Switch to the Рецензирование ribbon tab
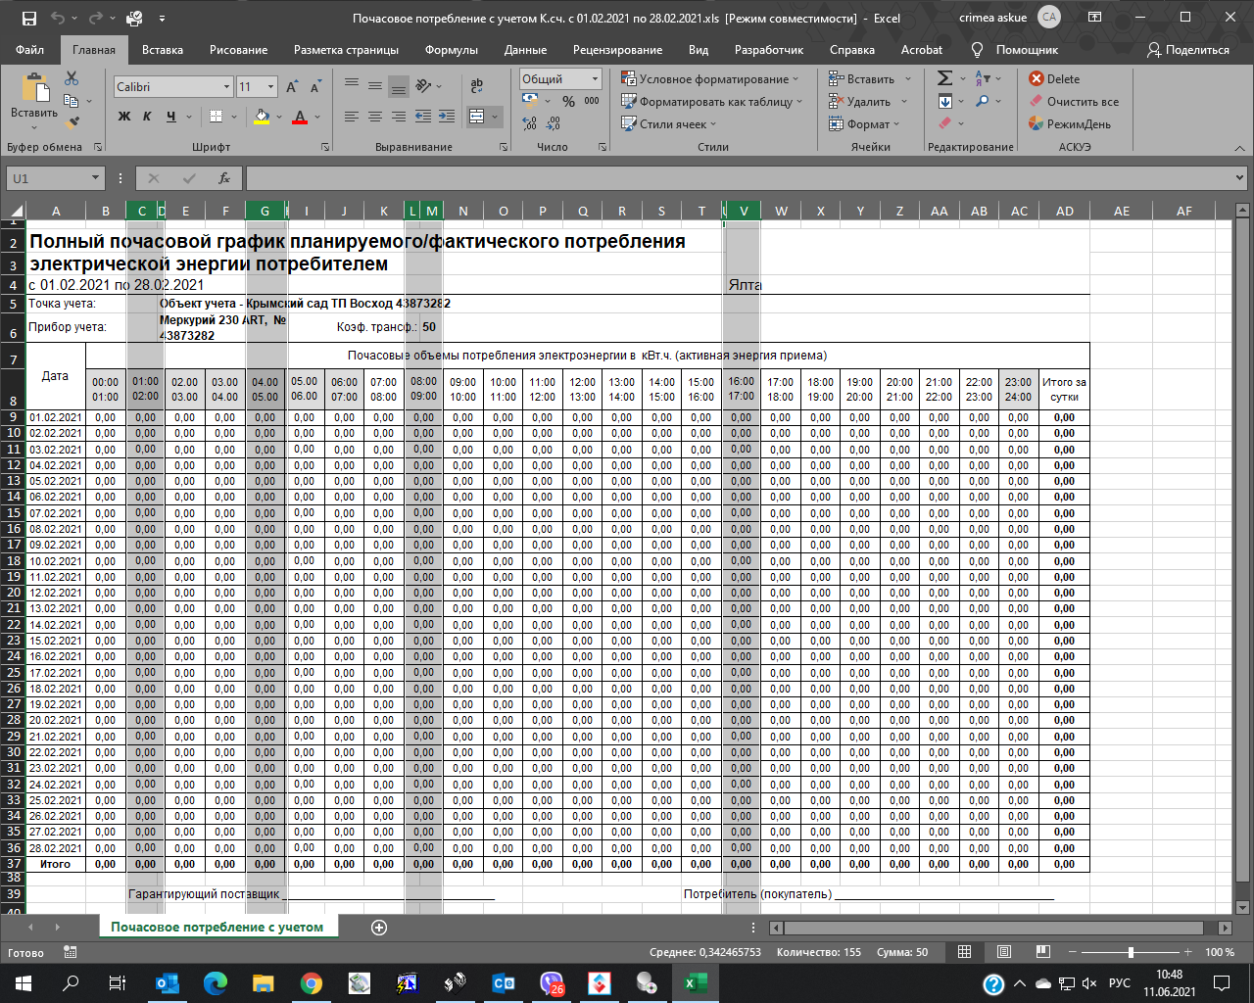The image size is (1254, 1003). click(x=617, y=50)
